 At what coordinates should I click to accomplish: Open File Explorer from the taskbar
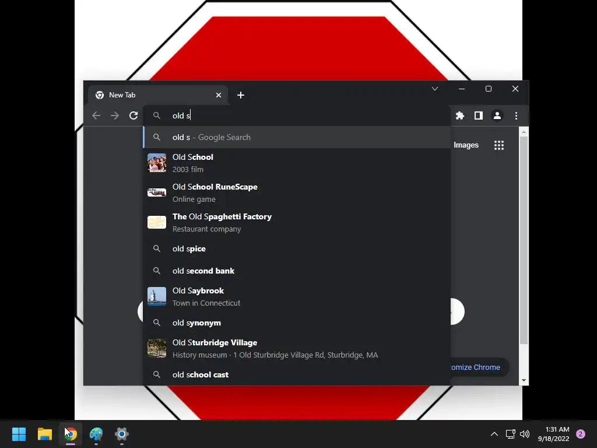pos(44,434)
